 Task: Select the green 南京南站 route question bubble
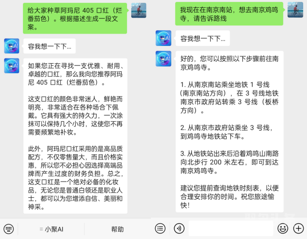click(229, 14)
